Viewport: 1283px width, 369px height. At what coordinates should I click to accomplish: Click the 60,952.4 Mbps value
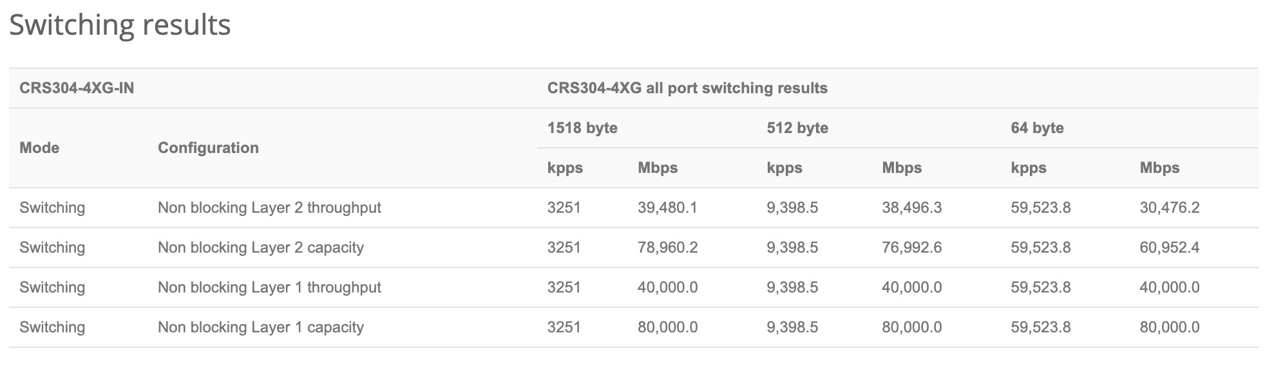tap(1169, 248)
